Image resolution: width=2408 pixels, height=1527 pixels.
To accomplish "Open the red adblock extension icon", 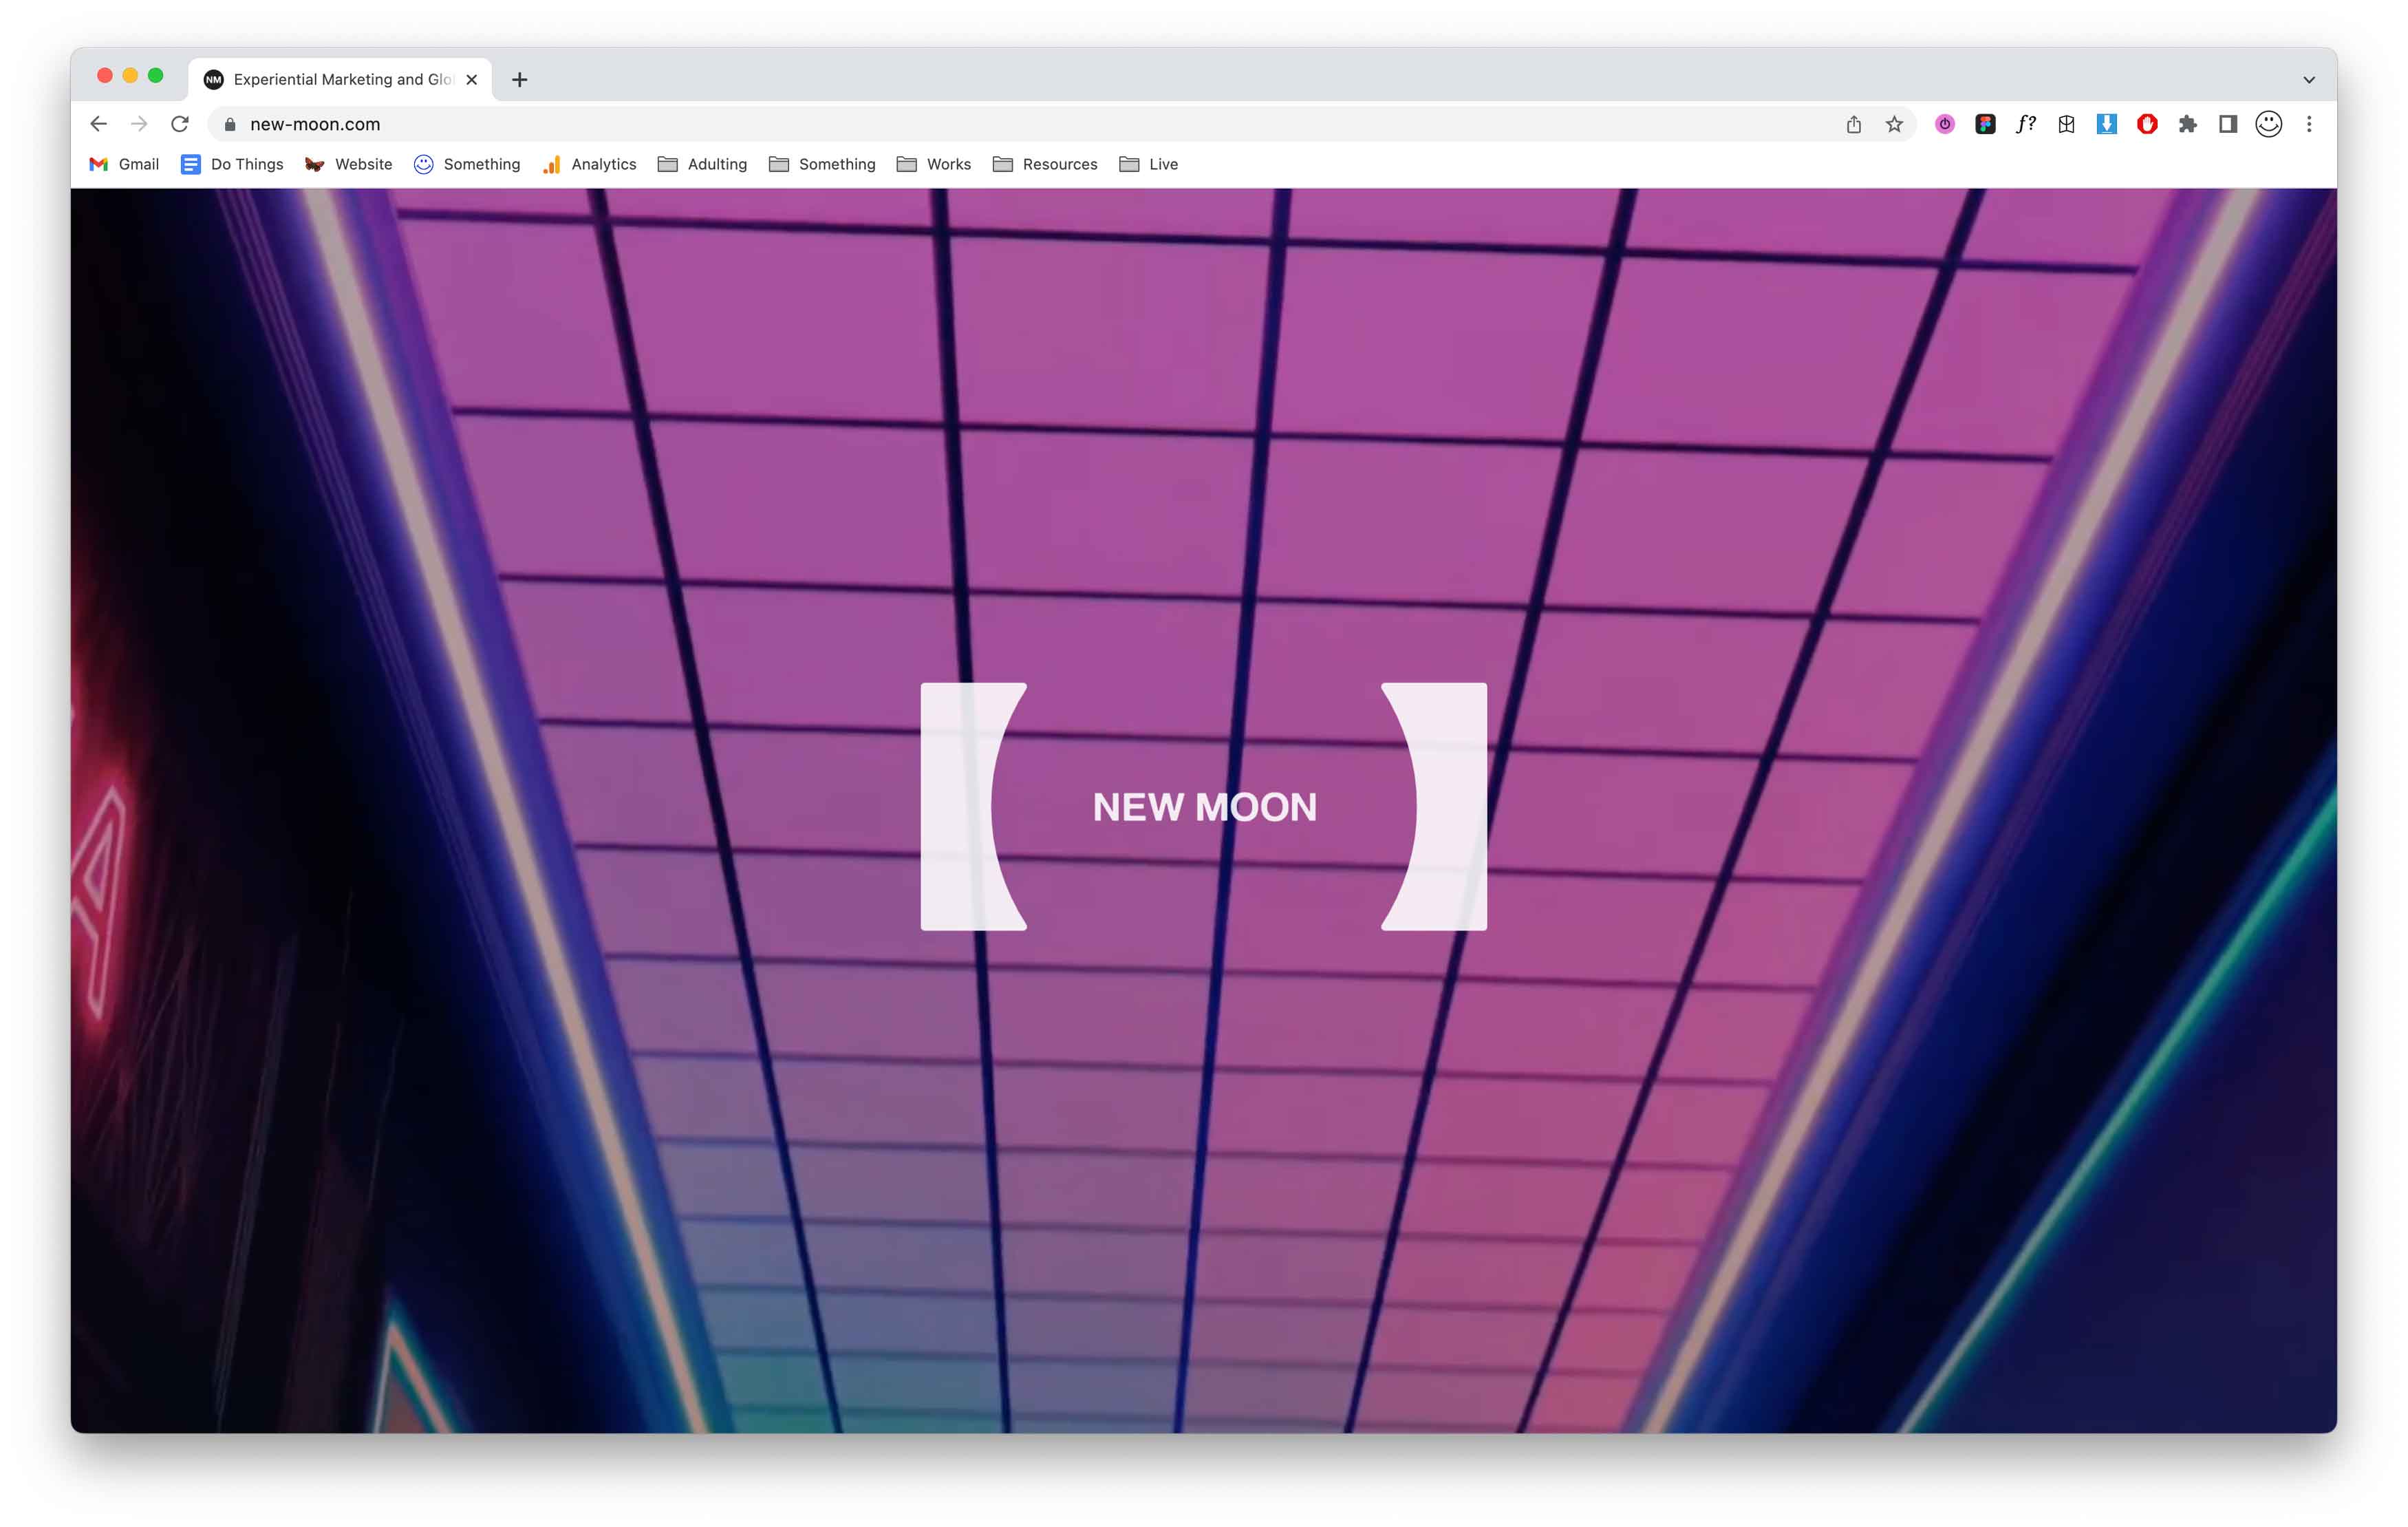I will click(x=2147, y=124).
